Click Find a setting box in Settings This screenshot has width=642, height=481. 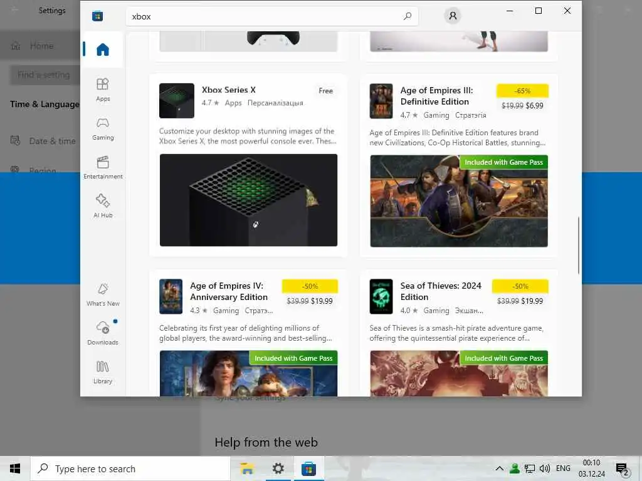pyautogui.click(x=45, y=75)
